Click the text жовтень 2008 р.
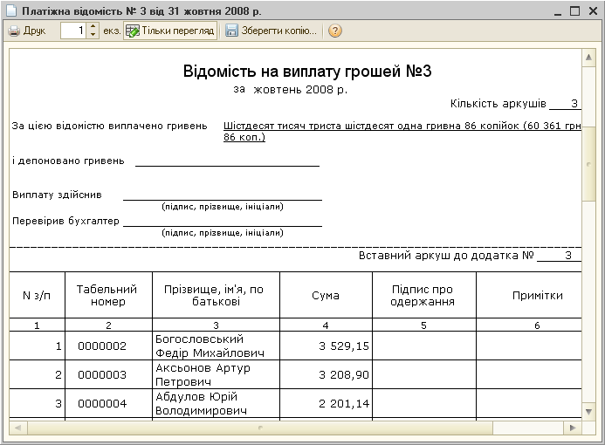 point(300,90)
